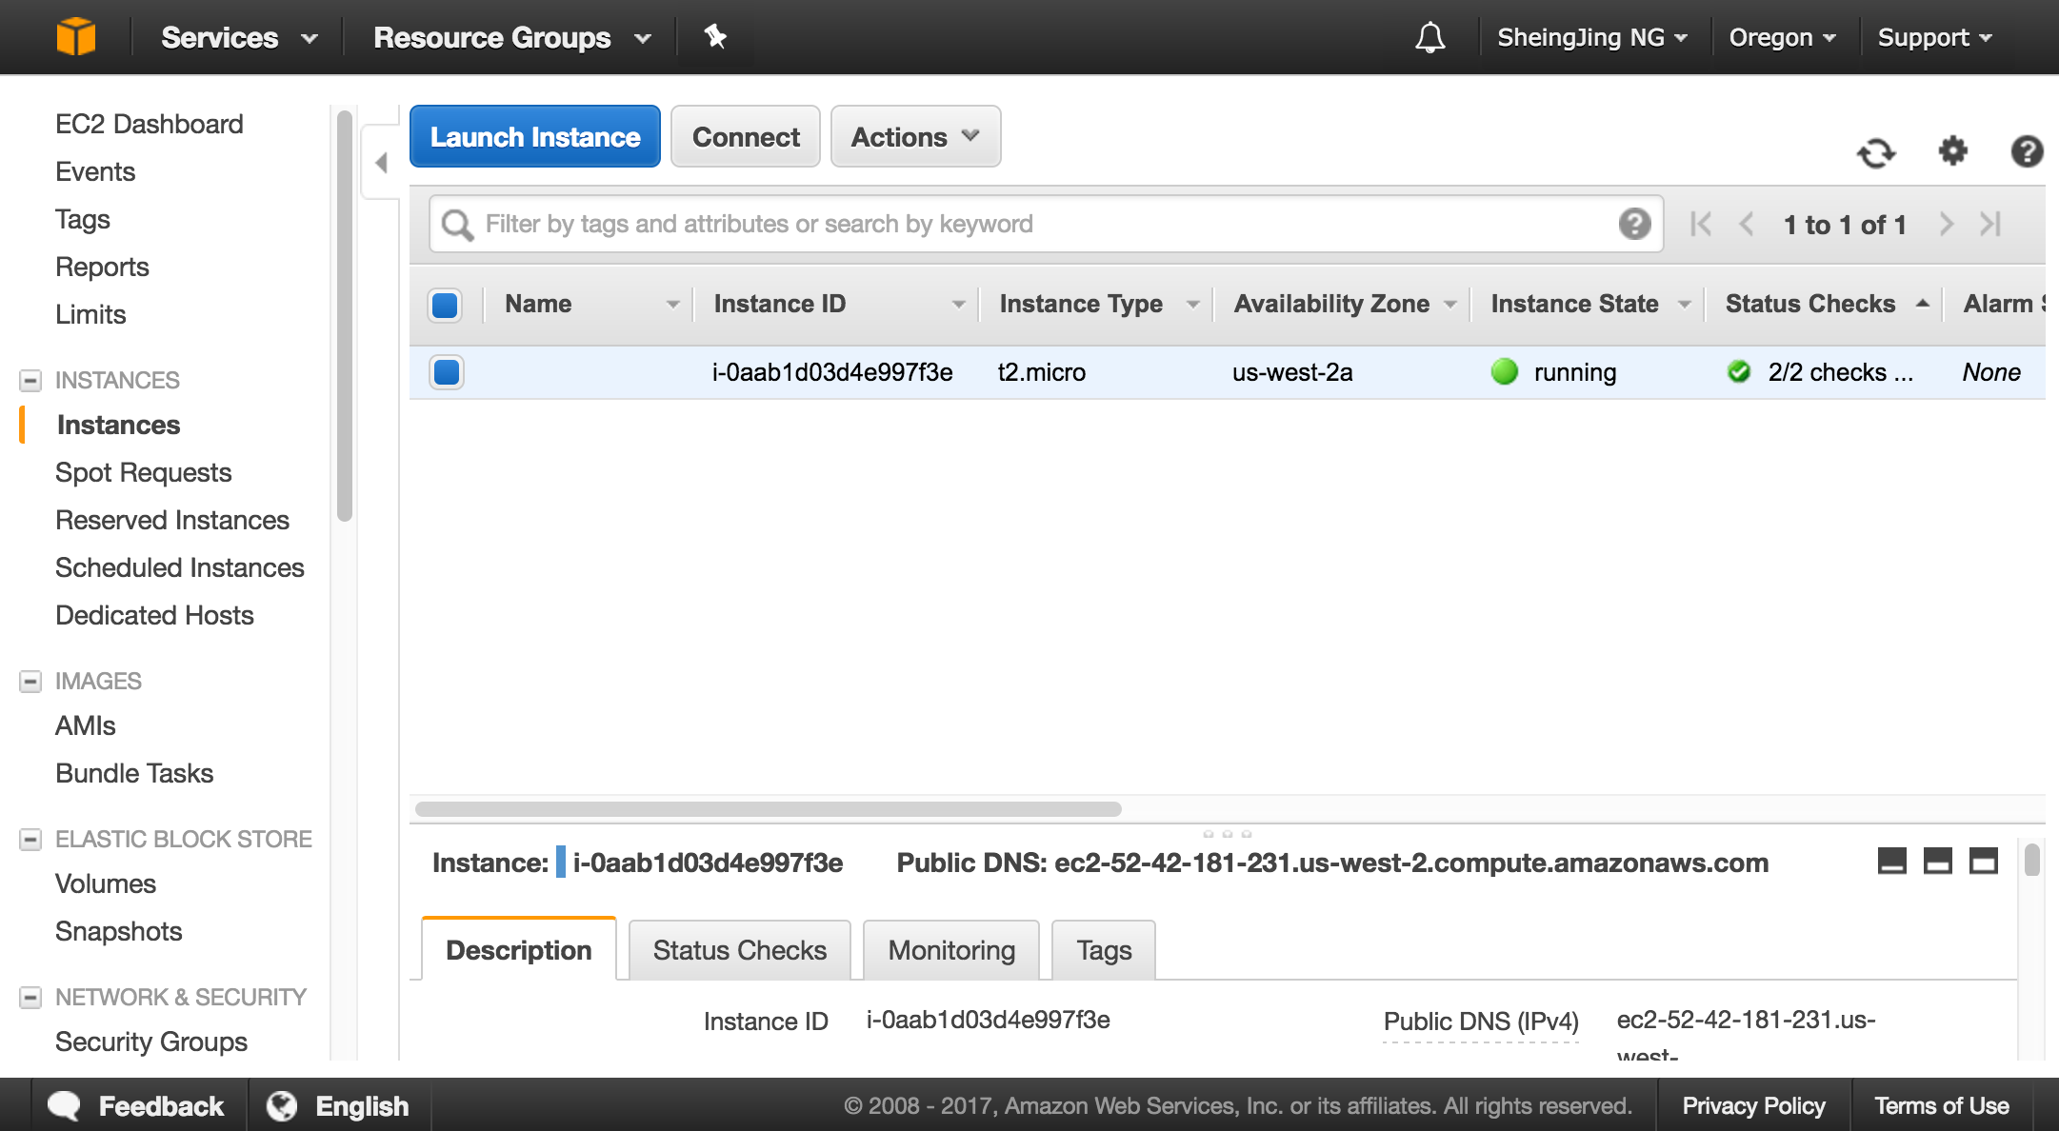Expand the Services menu

238,38
